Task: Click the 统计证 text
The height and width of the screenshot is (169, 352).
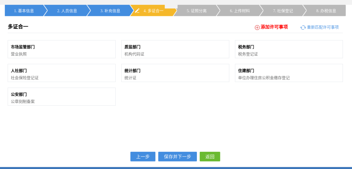Action: pyautogui.click(x=130, y=78)
